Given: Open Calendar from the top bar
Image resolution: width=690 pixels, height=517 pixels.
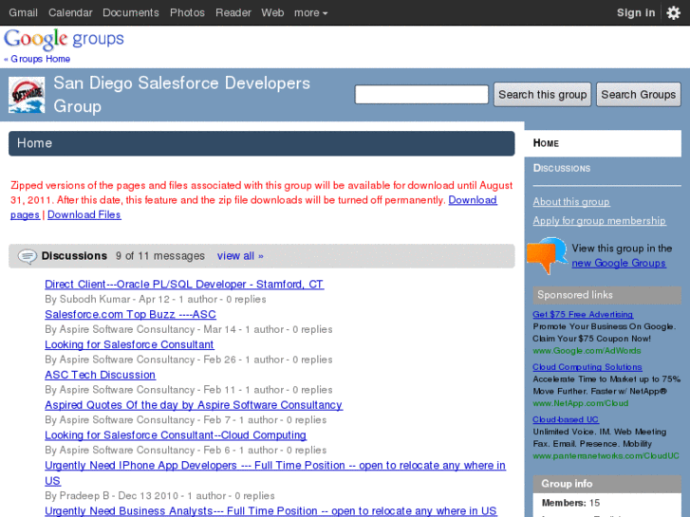Looking at the screenshot, I should (x=70, y=12).
